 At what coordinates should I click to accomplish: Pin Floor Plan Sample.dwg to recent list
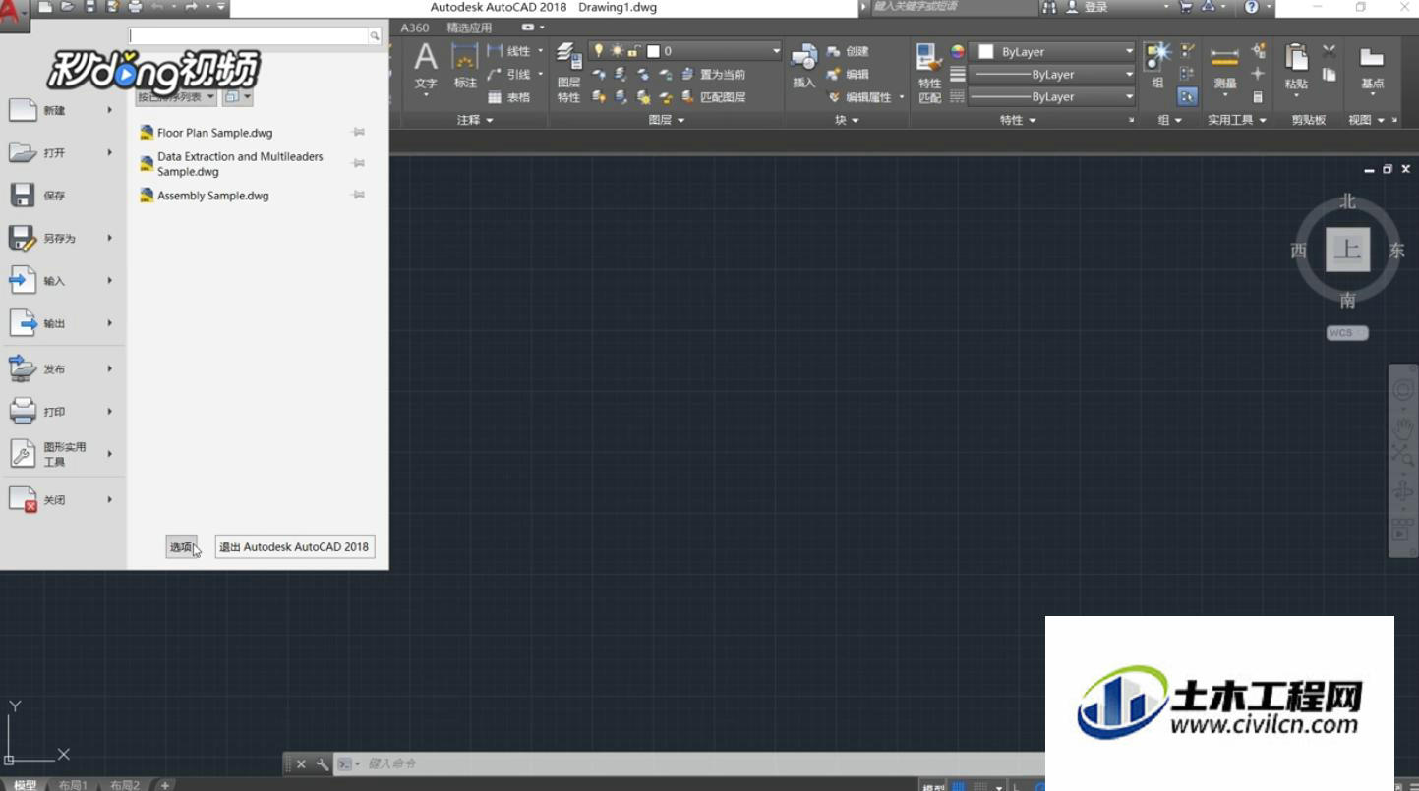coord(359,132)
